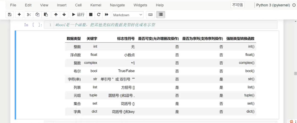Move the selected cell down arrow

pyautogui.click(x=64, y=15)
